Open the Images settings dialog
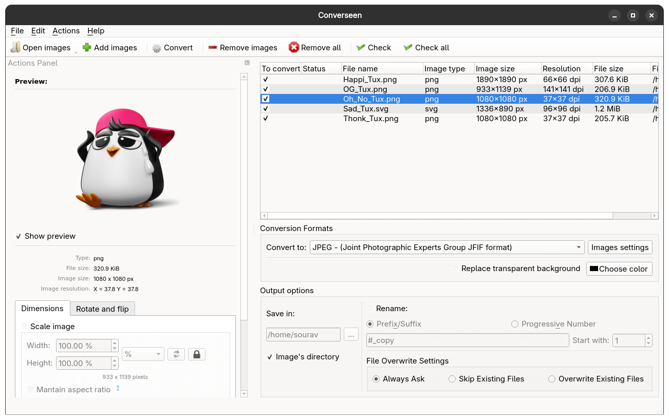This screenshot has width=669, height=420. [620, 247]
